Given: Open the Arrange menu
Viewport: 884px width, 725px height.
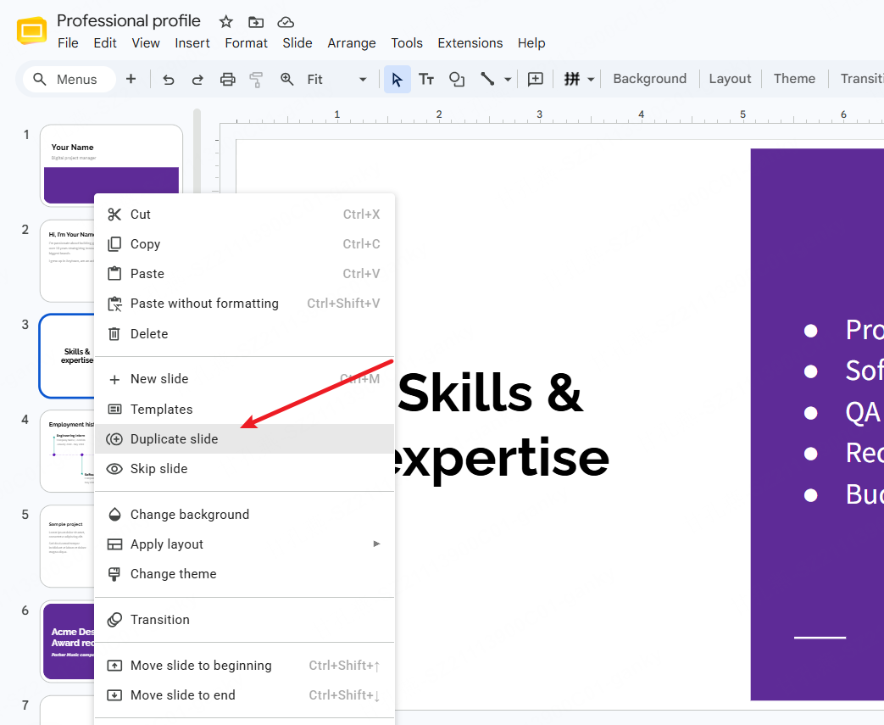Looking at the screenshot, I should point(352,43).
